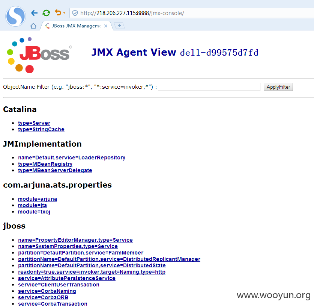Viewport: 314px width, 306px height.
Task: Open the type=MBeanRegistry link
Action: [x=45, y=164]
